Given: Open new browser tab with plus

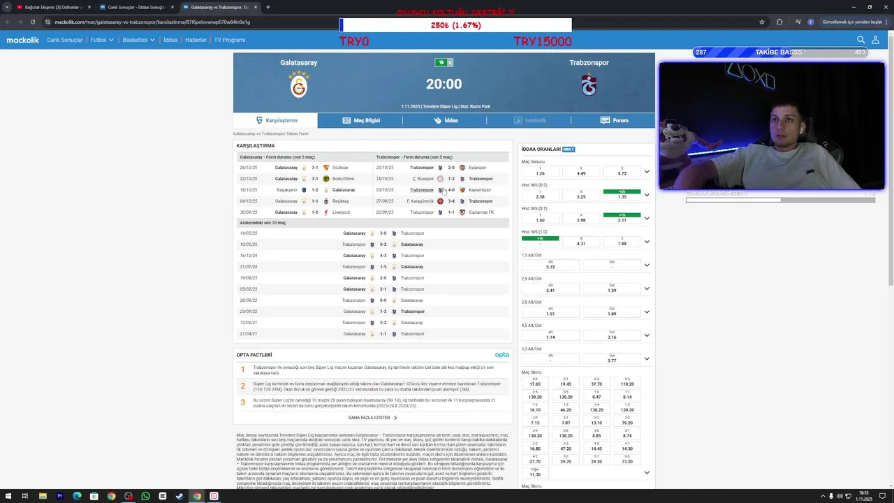Looking at the screenshot, I should click(268, 7).
